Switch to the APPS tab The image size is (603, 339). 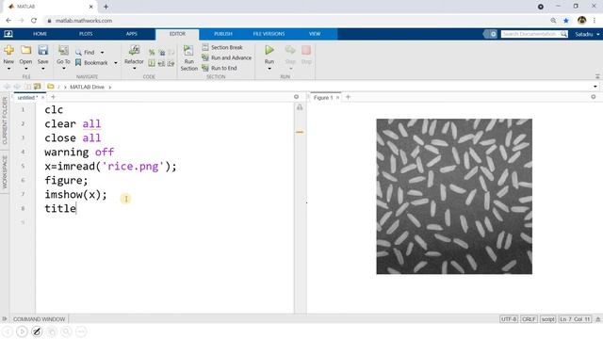point(132,34)
